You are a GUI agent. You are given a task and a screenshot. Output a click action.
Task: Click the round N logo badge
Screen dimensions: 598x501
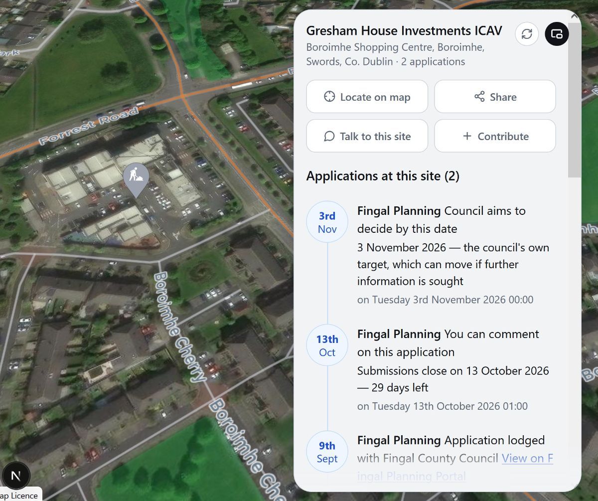click(16, 476)
